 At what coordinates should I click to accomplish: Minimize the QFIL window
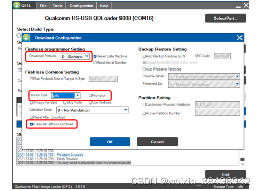point(238,7)
